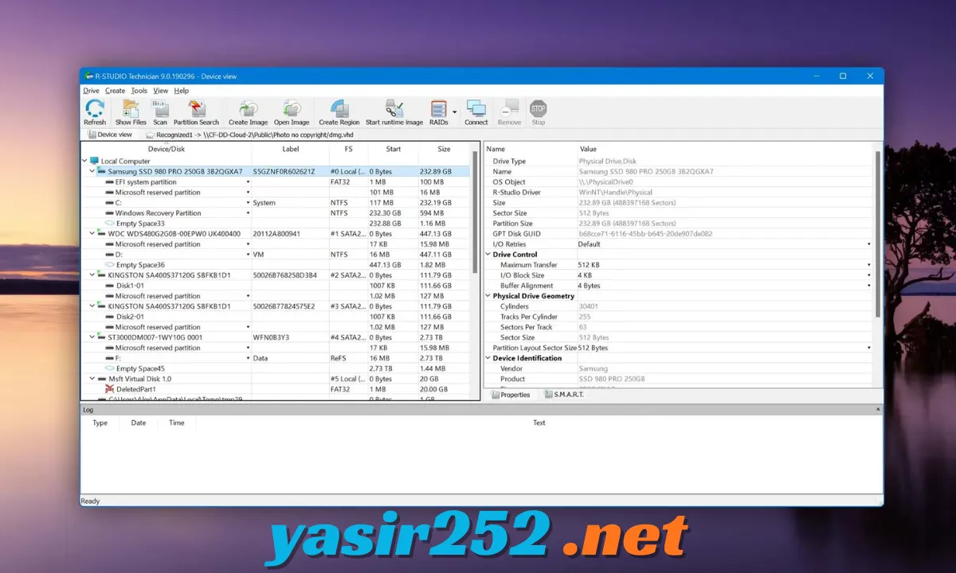956x573 pixels.
Task: Click the Create Image toolbar icon
Action: tap(248, 108)
